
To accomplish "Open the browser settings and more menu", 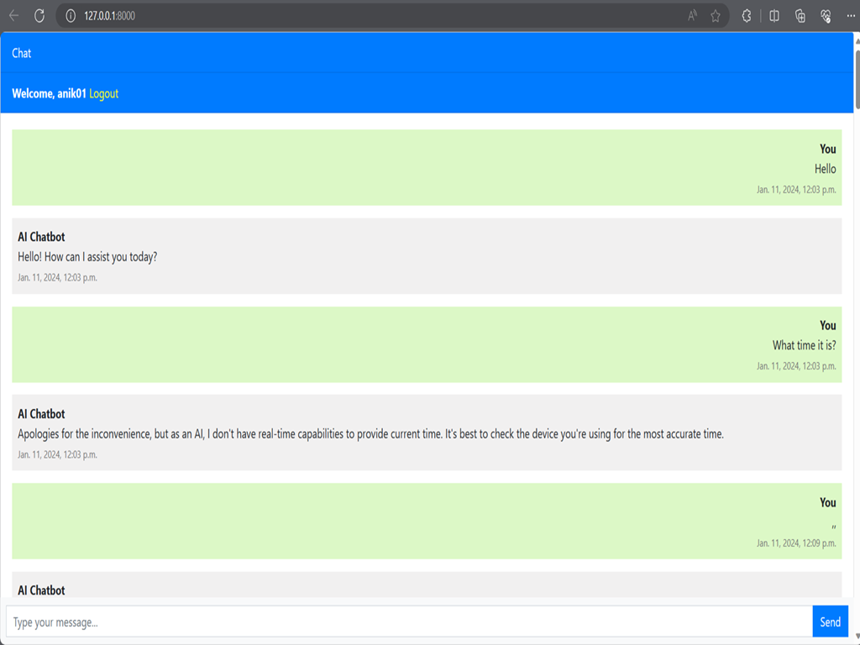I will click(851, 16).
